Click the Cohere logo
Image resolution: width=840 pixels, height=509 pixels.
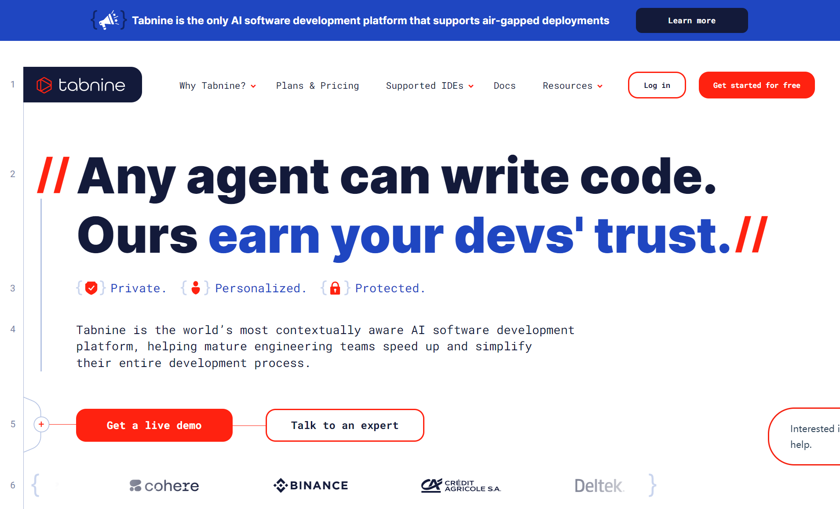164,486
